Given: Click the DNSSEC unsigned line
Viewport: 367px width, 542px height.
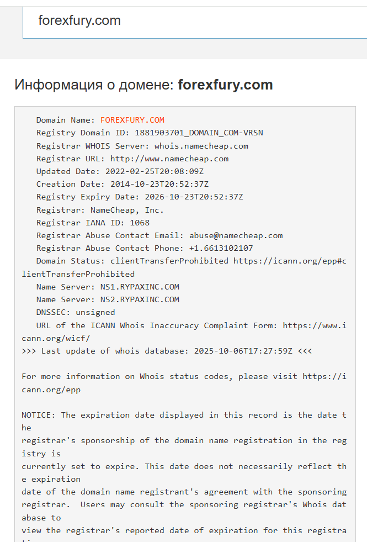Looking at the screenshot, I should 76,312.
